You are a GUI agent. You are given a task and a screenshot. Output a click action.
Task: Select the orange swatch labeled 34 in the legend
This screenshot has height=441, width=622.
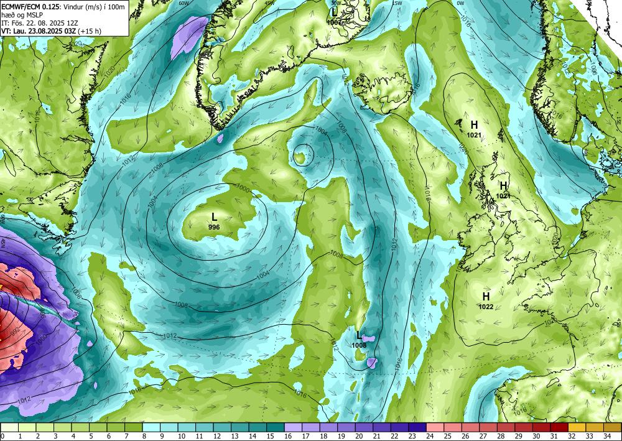pos(613,427)
